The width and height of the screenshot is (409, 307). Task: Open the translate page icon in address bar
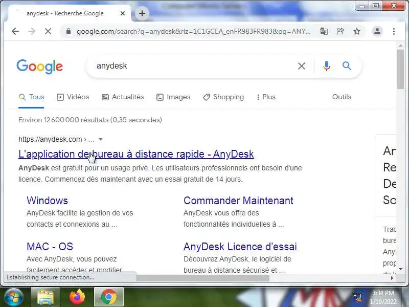[x=324, y=31]
